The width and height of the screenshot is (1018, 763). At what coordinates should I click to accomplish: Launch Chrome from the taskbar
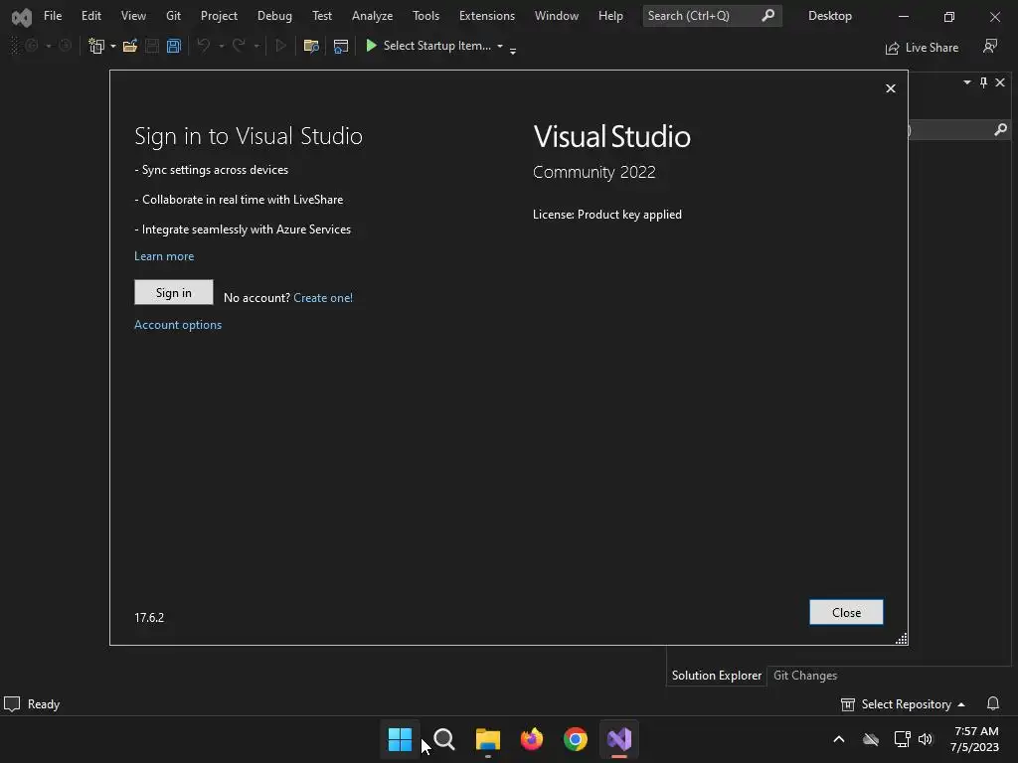(576, 739)
